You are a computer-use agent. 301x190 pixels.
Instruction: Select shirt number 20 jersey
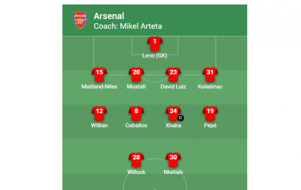coord(136,75)
